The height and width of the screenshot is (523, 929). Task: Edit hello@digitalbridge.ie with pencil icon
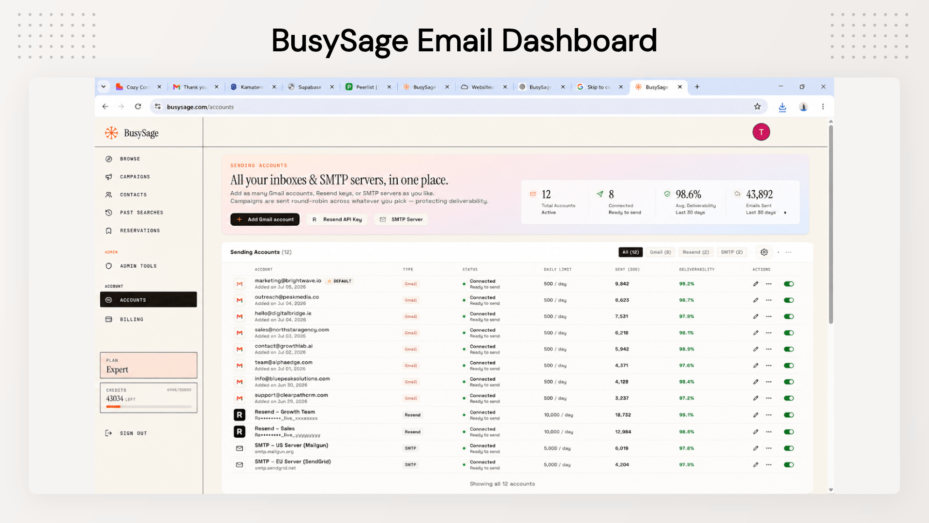(x=755, y=317)
